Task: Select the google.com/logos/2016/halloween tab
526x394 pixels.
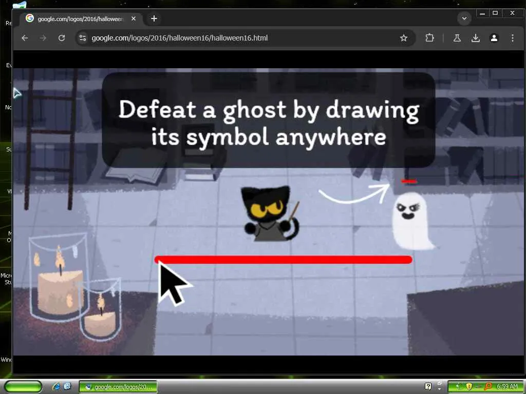Action: coord(81,19)
